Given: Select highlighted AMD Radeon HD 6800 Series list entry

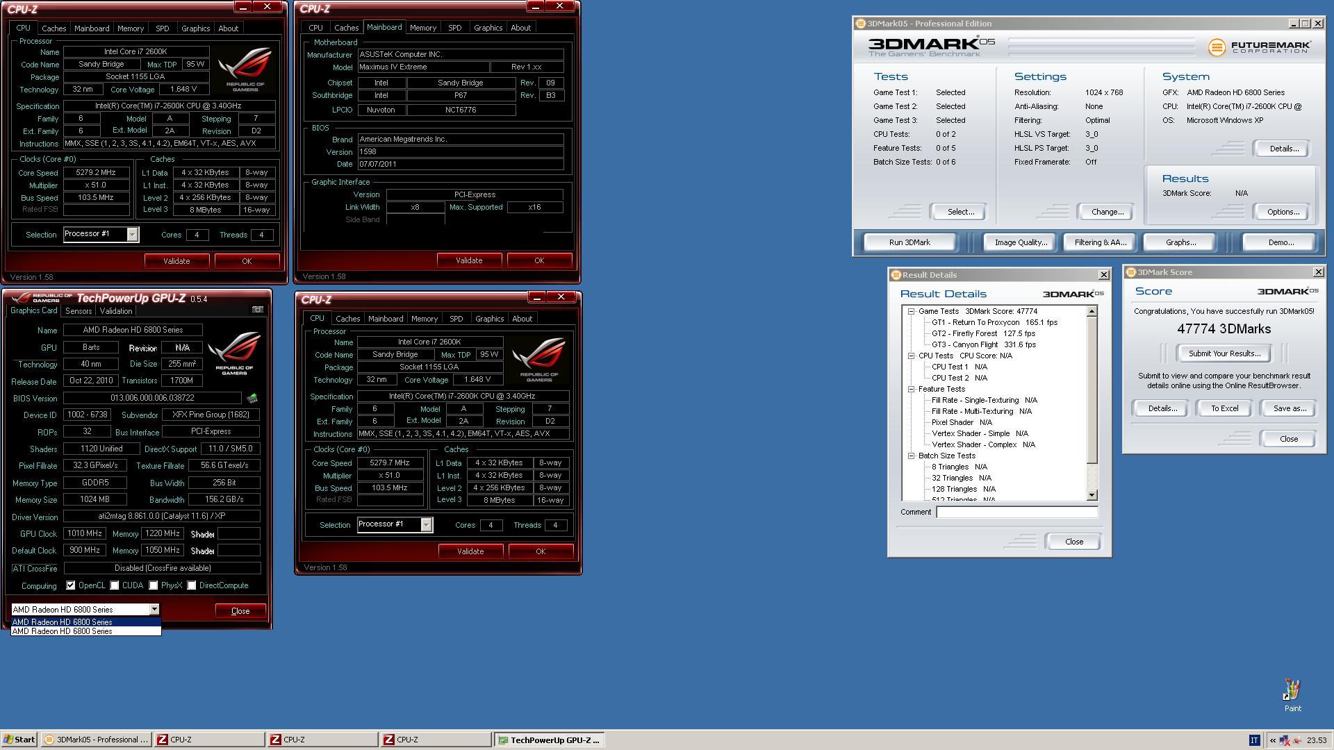Looking at the screenshot, I should [85, 622].
